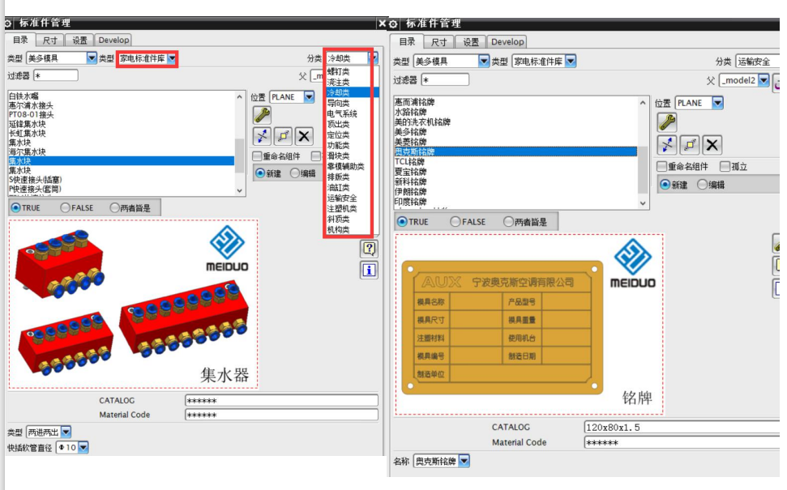
Task: Enable 重命名组件 checkbox in left window
Action: (x=258, y=156)
